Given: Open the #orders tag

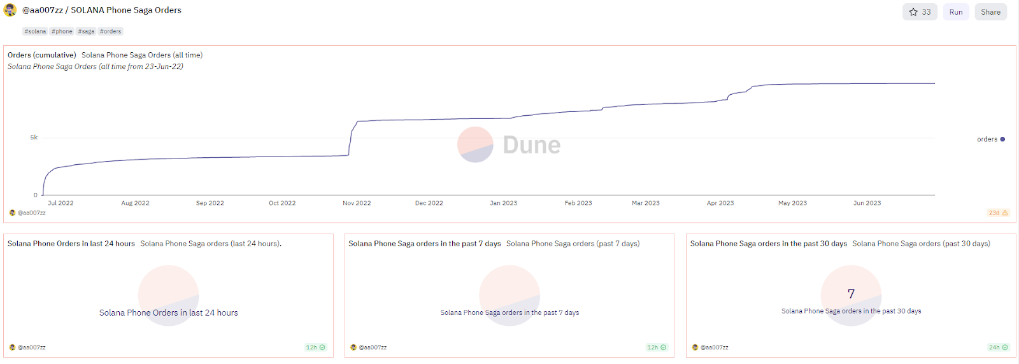Looking at the screenshot, I should [x=110, y=31].
